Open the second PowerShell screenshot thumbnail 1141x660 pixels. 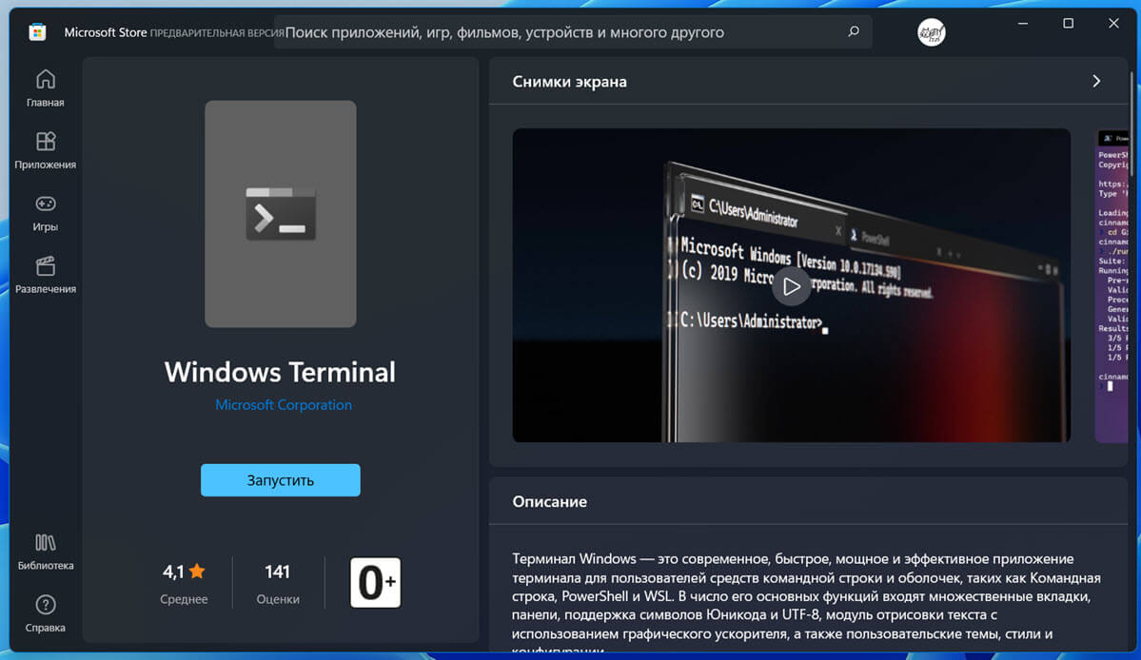click(1111, 285)
